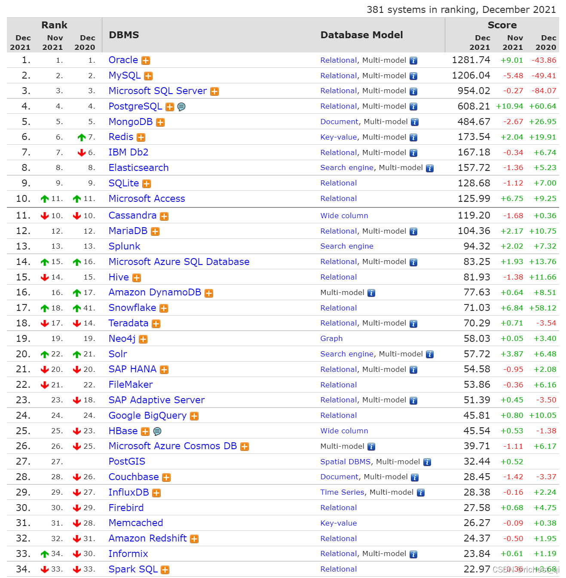The image size is (566, 578).
Task: Click Wide column link in Cassandra row
Action: (x=344, y=216)
